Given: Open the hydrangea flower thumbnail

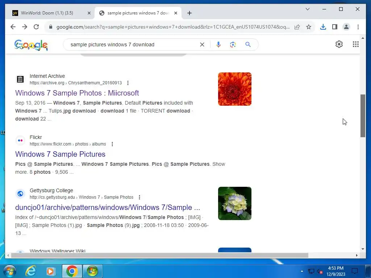Looking at the screenshot, I should point(235,203).
